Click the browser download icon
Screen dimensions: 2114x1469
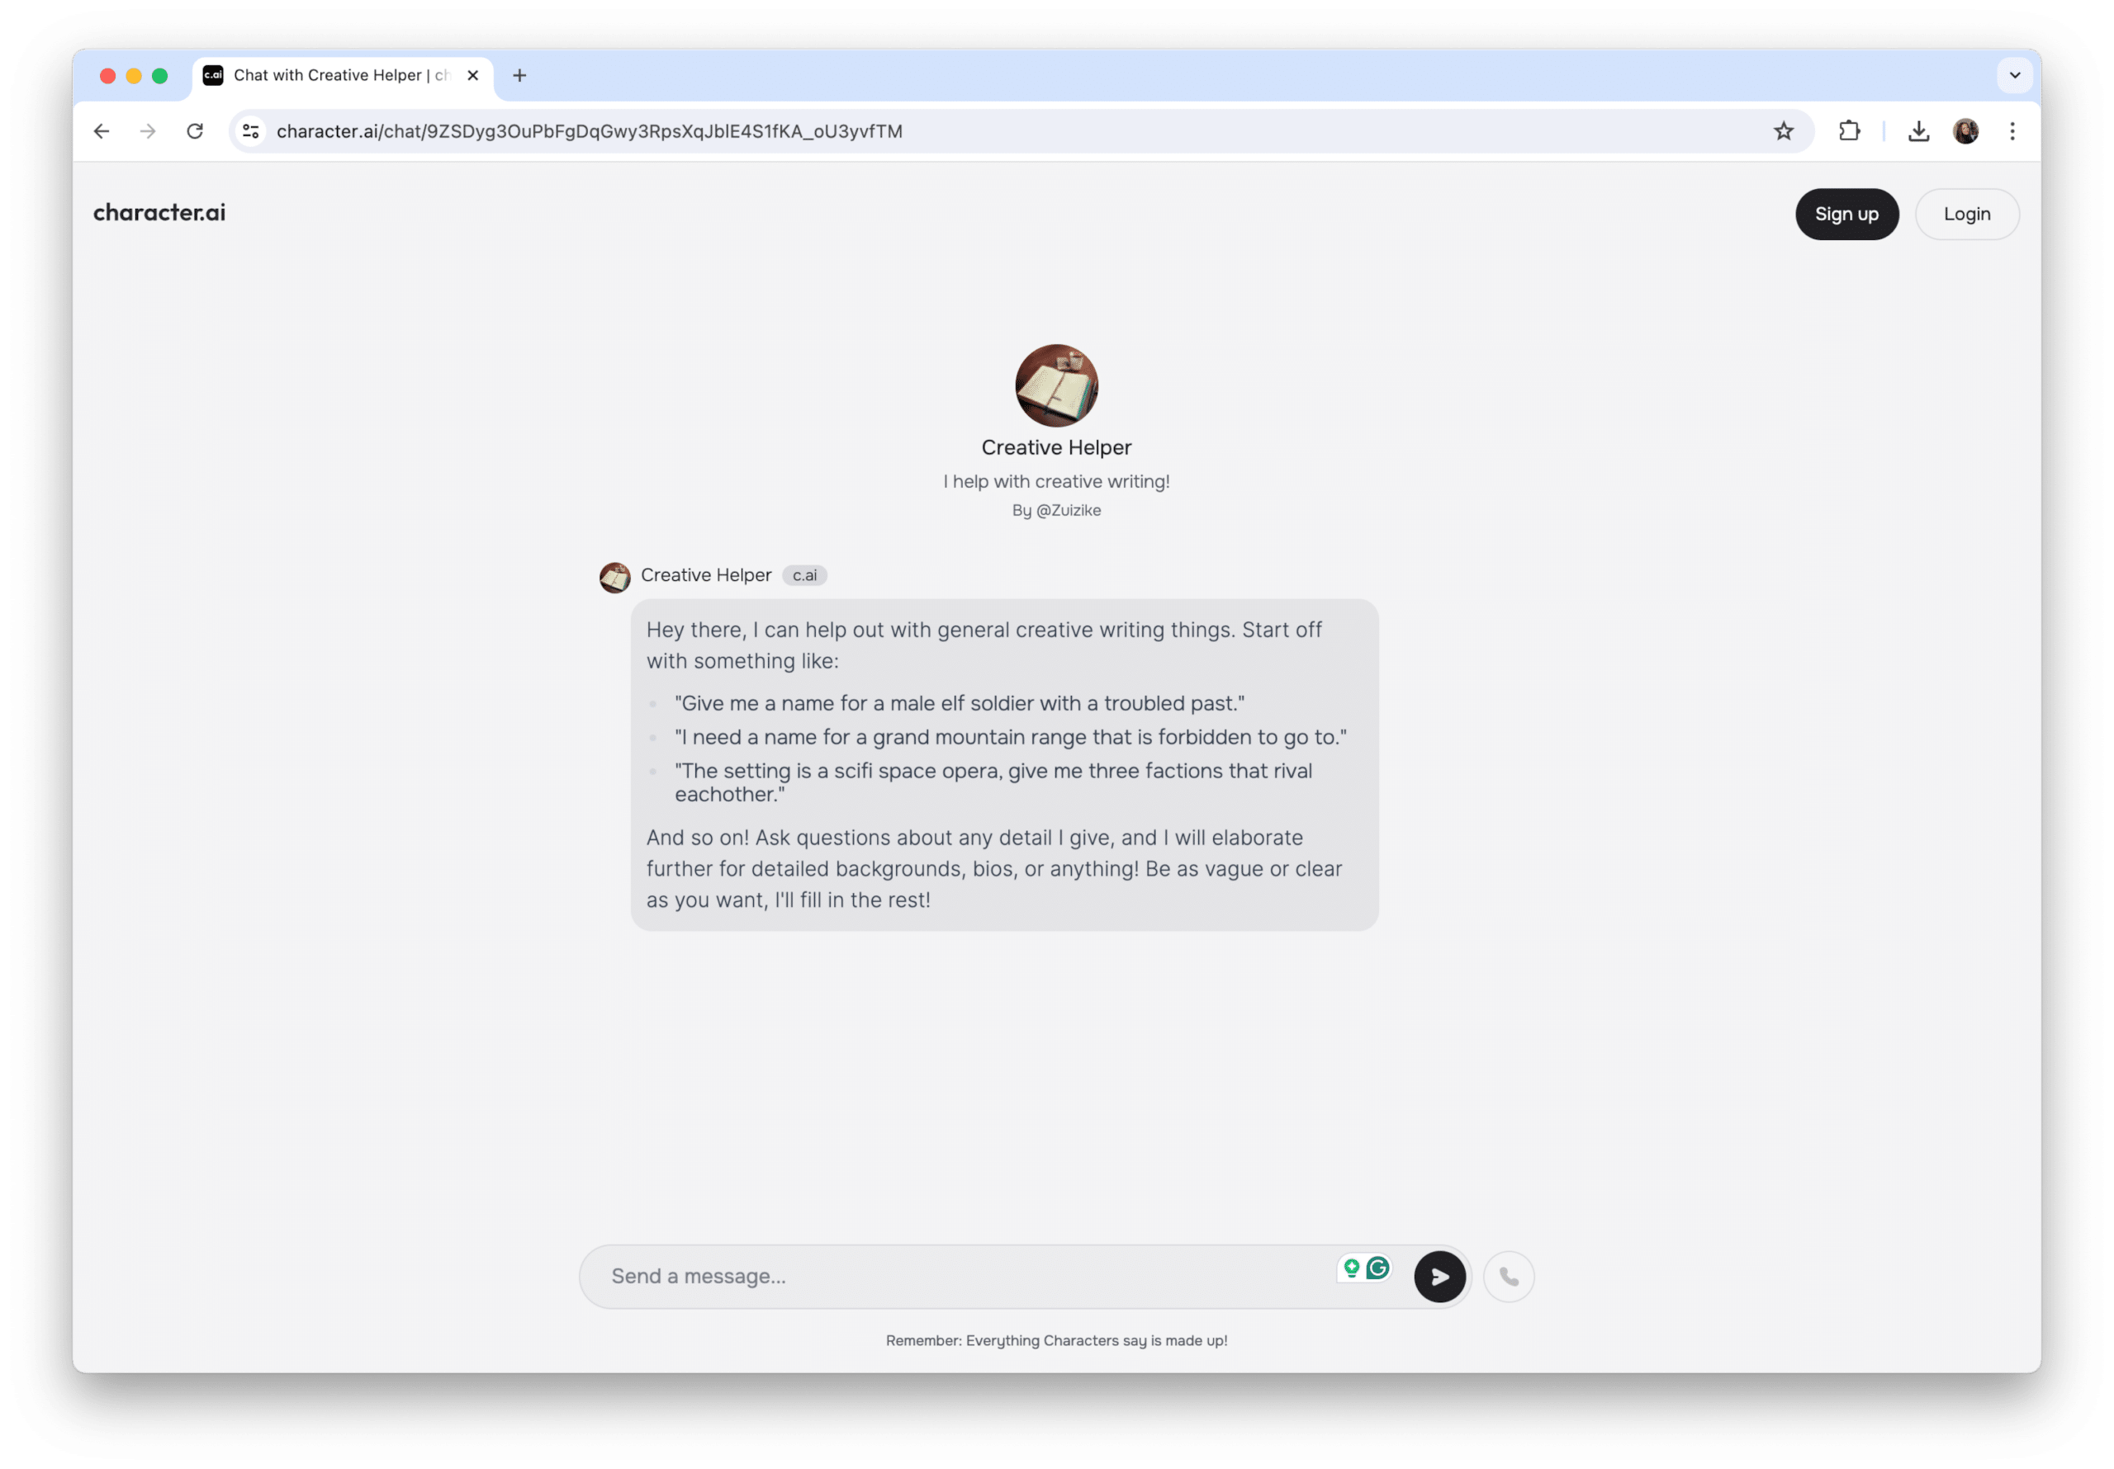coord(1922,130)
